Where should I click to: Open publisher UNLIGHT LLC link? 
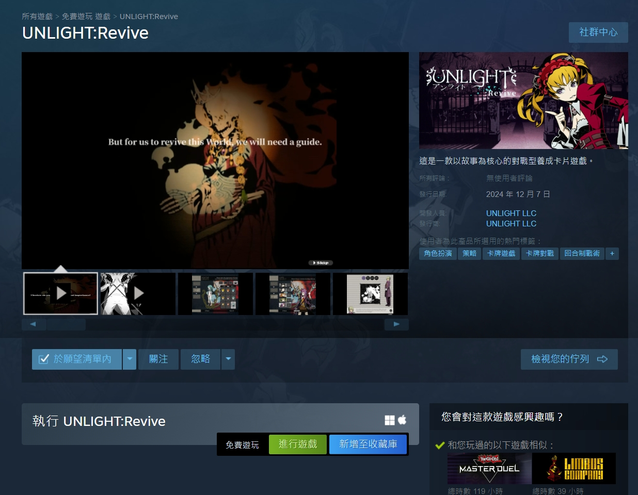511,223
